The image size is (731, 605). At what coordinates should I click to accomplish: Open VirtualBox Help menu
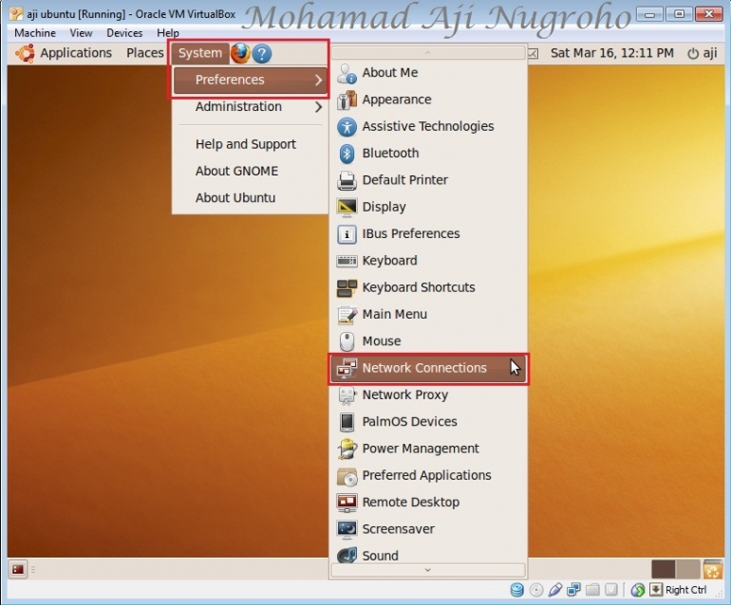click(168, 33)
